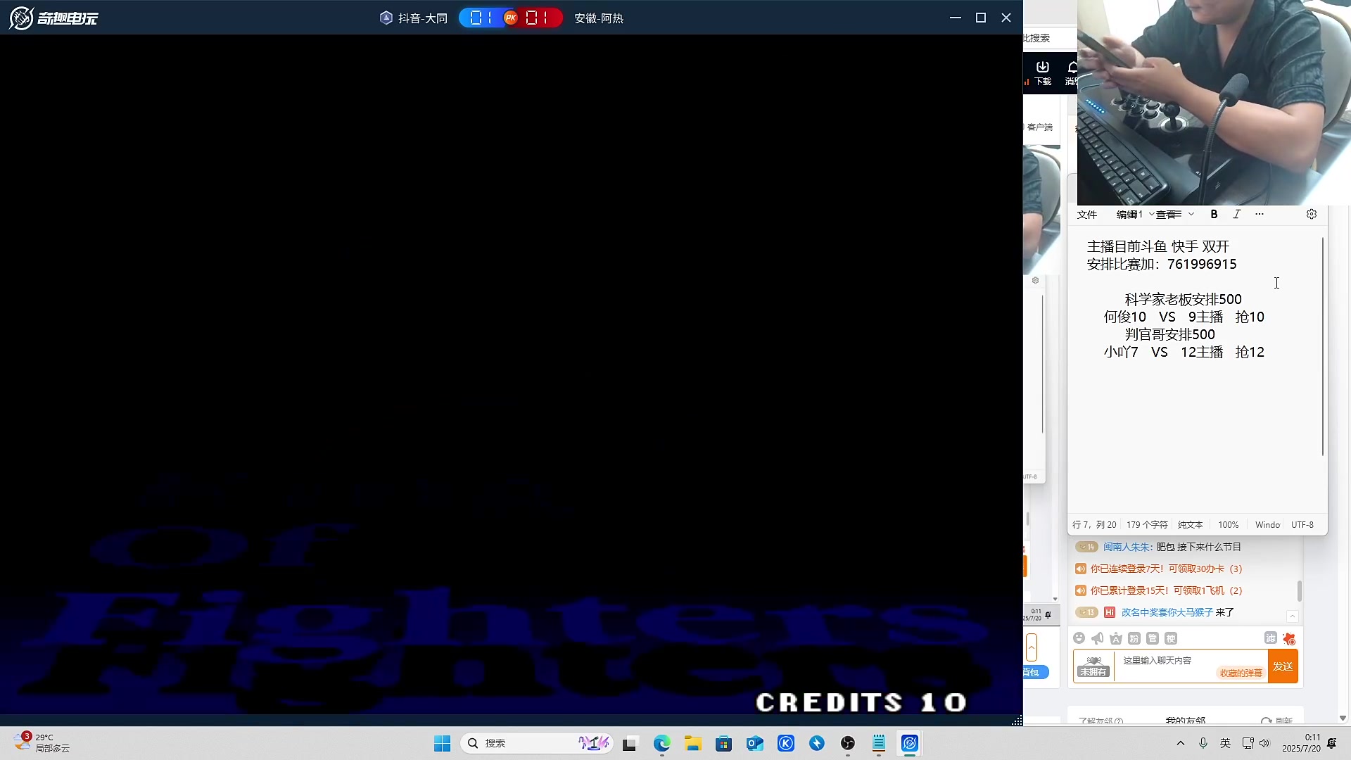Viewport: 1351px width, 760px height.
Task: Click the '梗' meme icon in chat toolbar
Action: point(1171,638)
